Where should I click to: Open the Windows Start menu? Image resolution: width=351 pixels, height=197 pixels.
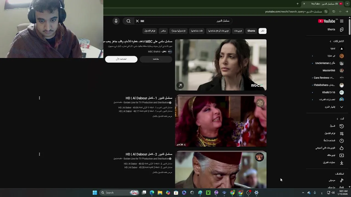pos(95,193)
